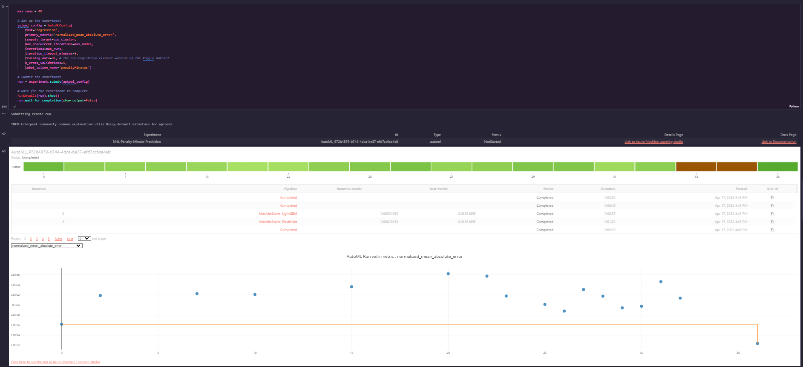Click the code line max_runs = 40
803x367 pixels.
pos(30,12)
